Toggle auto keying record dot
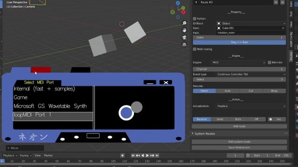 pos(122,155)
